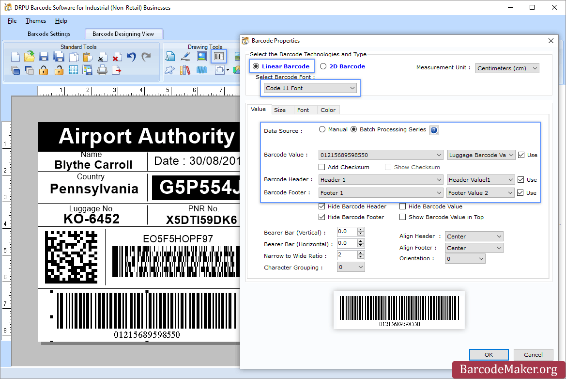Click the closed padlock Lock icon
The height and width of the screenshot is (379, 566).
pos(44,70)
